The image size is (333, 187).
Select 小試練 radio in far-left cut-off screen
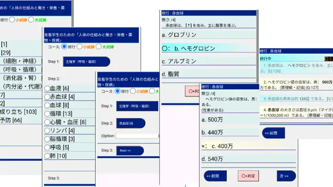[x=12, y=20]
